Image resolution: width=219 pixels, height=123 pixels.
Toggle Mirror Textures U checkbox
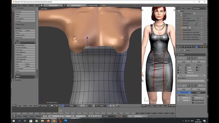[197, 68]
